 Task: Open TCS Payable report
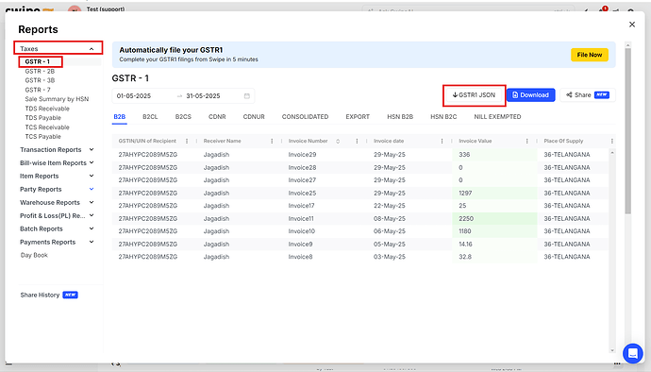43,137
